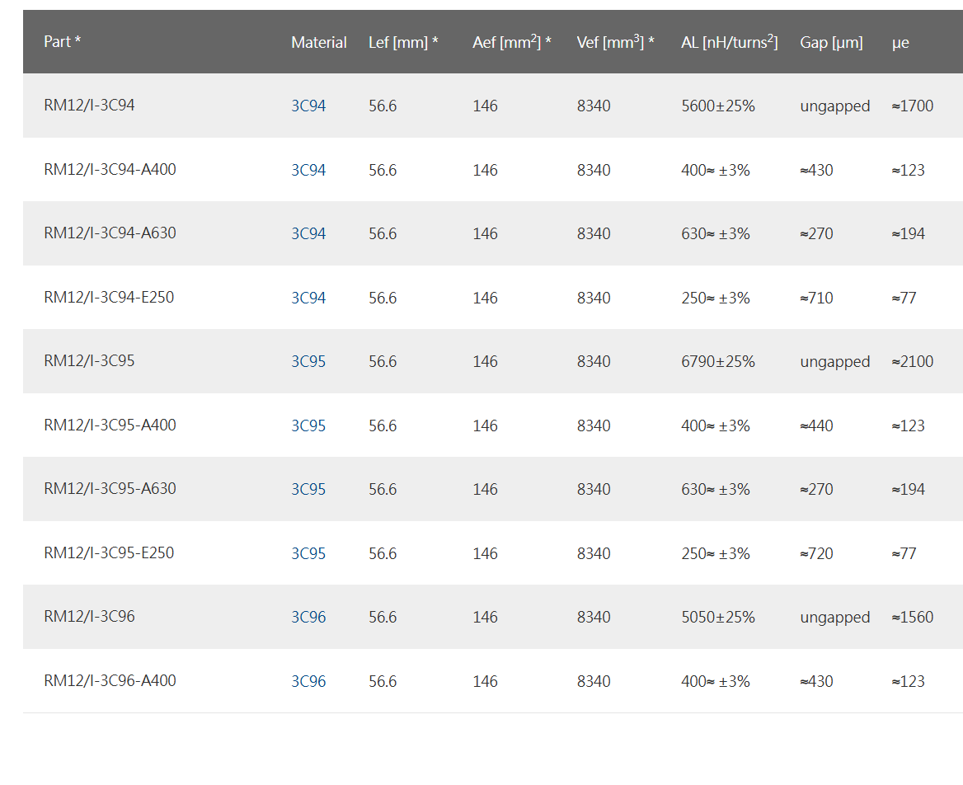Click the µe column header
The height and width of the screenshot is (785, 963).
(900, 43)
